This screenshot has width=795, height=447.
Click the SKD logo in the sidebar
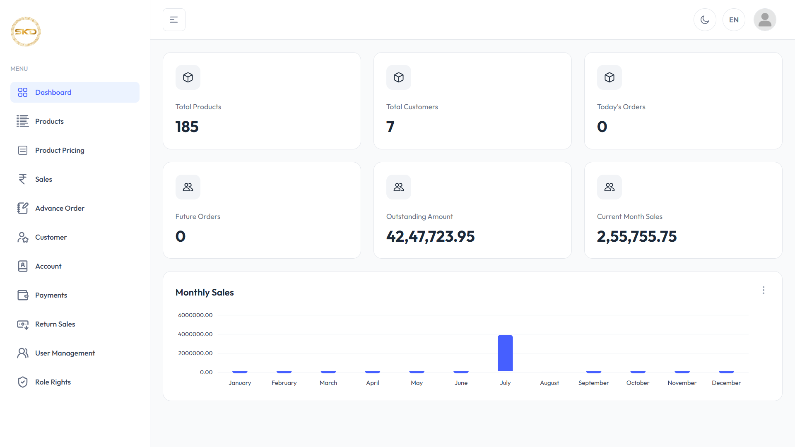point(26,31)
